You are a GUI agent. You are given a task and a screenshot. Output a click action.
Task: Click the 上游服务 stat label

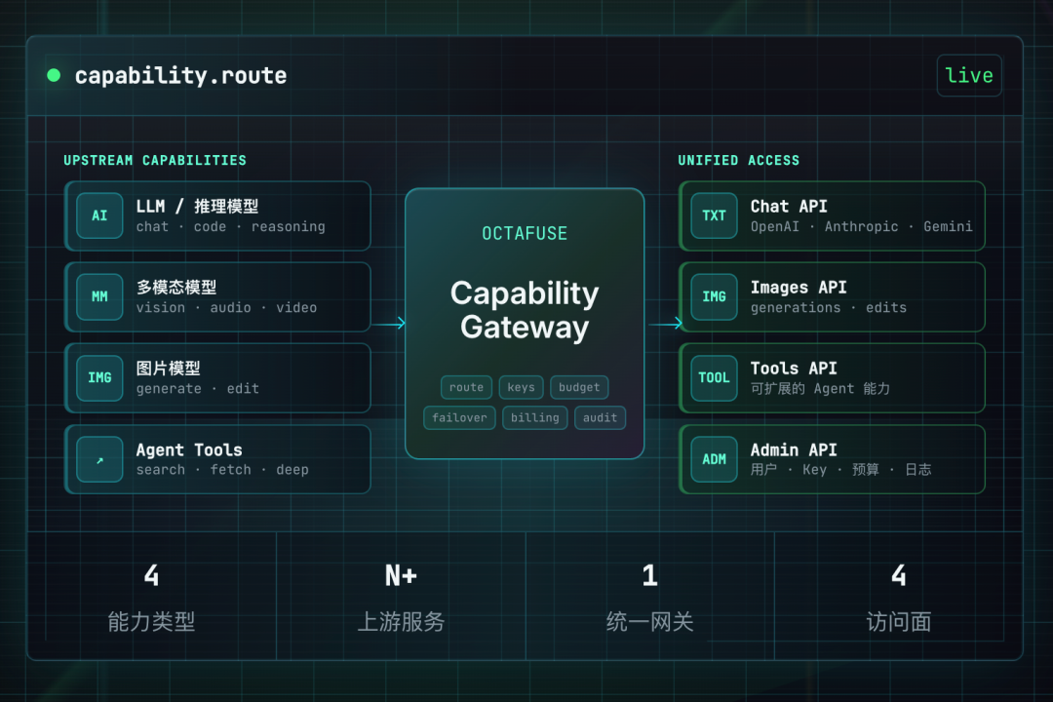(401, 622)
